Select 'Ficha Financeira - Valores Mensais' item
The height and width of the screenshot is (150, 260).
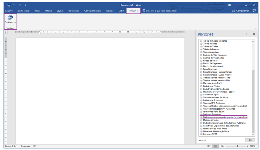pos(218,72)
